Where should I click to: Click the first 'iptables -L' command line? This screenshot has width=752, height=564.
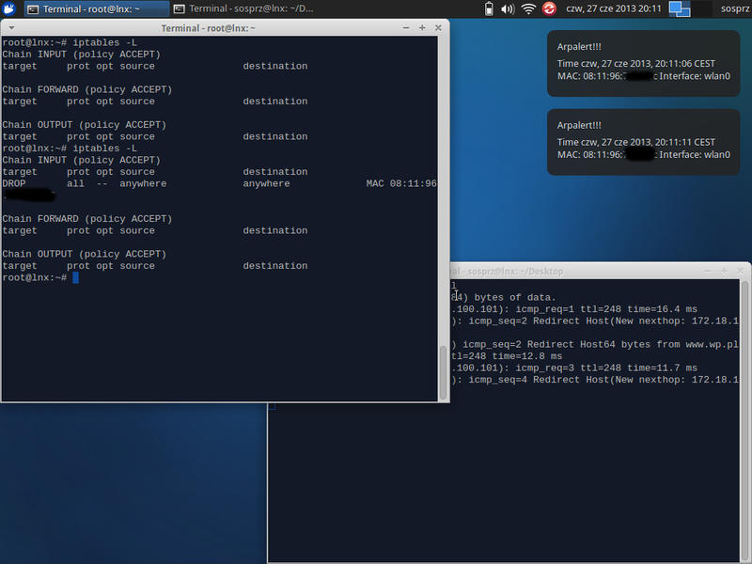click(x=70, y=42)
